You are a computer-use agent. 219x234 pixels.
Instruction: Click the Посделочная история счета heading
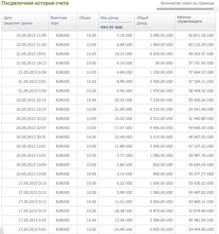coord(35,3)
